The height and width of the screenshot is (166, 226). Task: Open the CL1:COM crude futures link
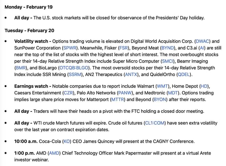tap(155, 123)
